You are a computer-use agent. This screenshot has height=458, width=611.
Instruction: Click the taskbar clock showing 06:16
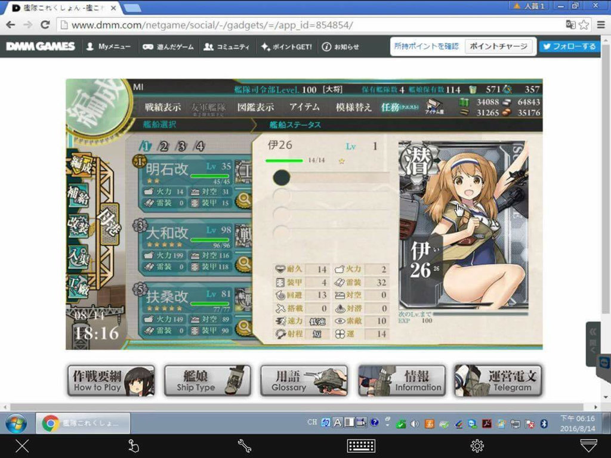click(x=578, y=423)
